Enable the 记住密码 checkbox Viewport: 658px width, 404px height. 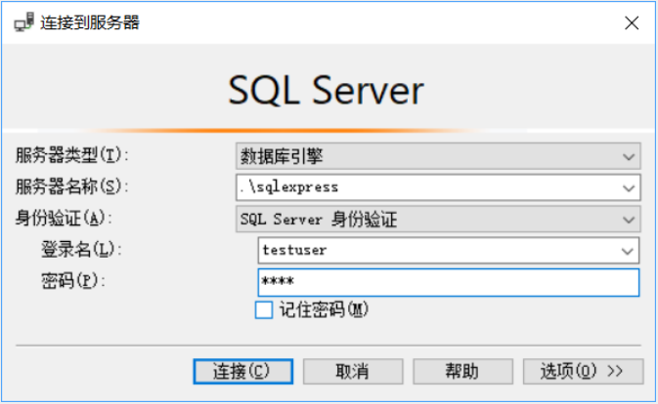coord(264,310)
